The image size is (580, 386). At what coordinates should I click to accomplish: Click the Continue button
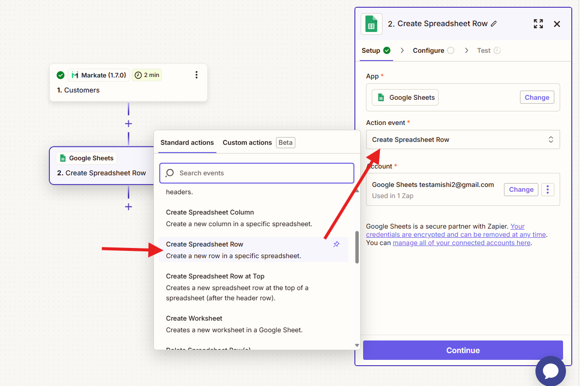point(463,350)
